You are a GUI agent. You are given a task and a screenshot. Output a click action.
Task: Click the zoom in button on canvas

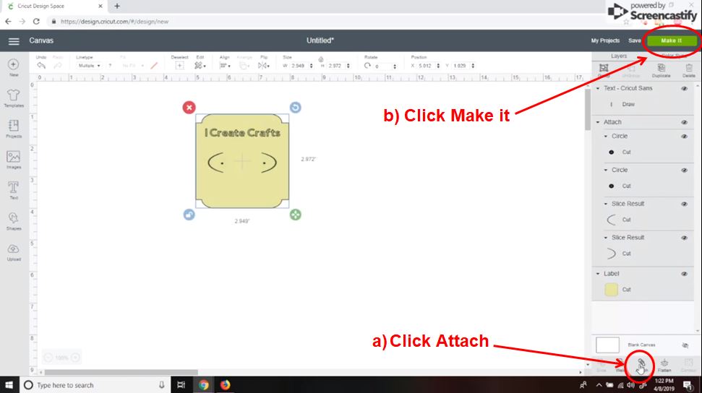point(76,357)
